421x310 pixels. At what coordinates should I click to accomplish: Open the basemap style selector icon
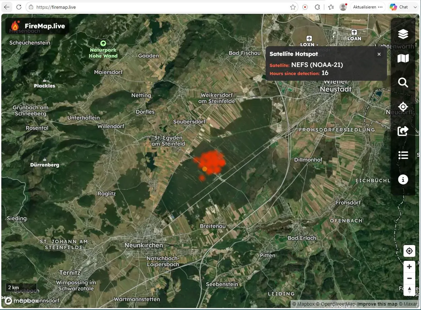tap(403, 58)
